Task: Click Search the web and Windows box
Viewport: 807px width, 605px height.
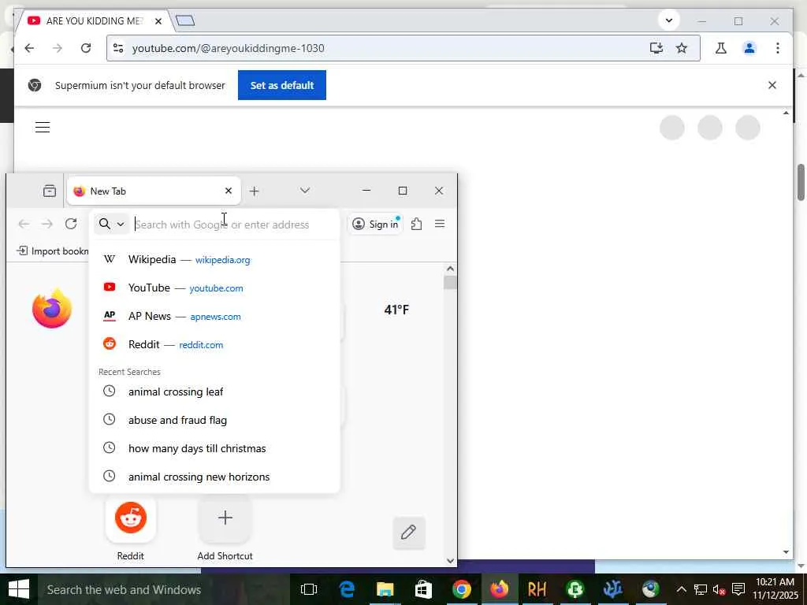Action: [x=164, y=589]
